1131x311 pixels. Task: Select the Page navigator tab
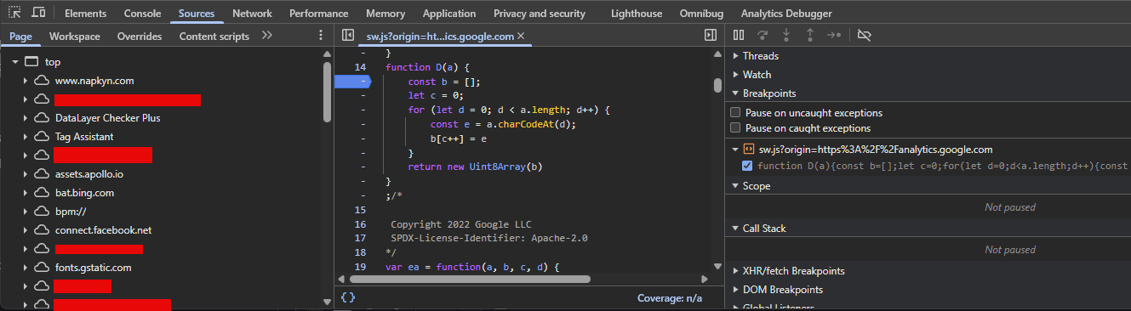point(21,37)
